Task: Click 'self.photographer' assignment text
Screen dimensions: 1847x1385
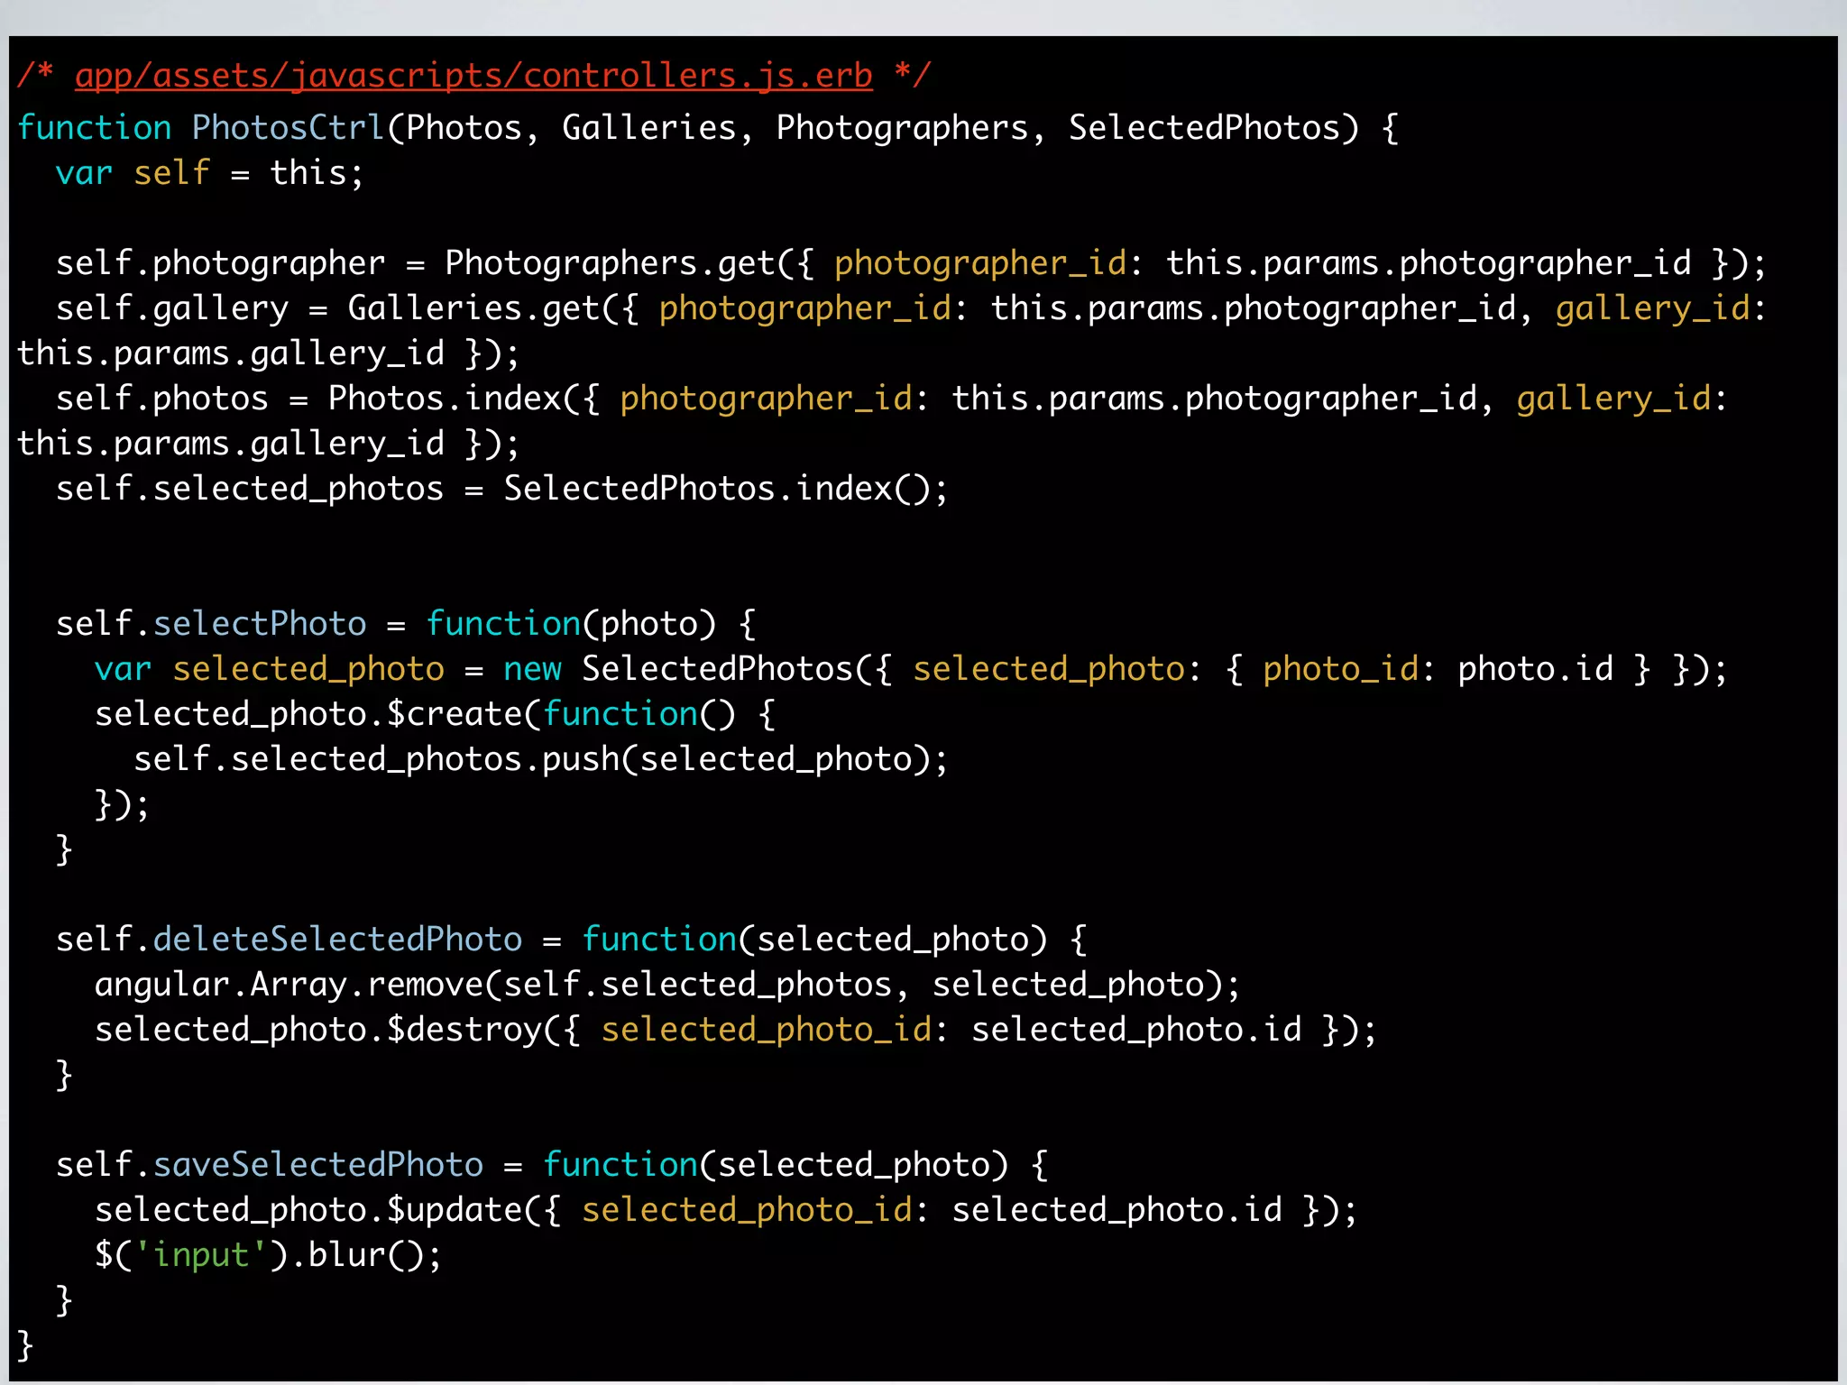Action: click(221, 263)
